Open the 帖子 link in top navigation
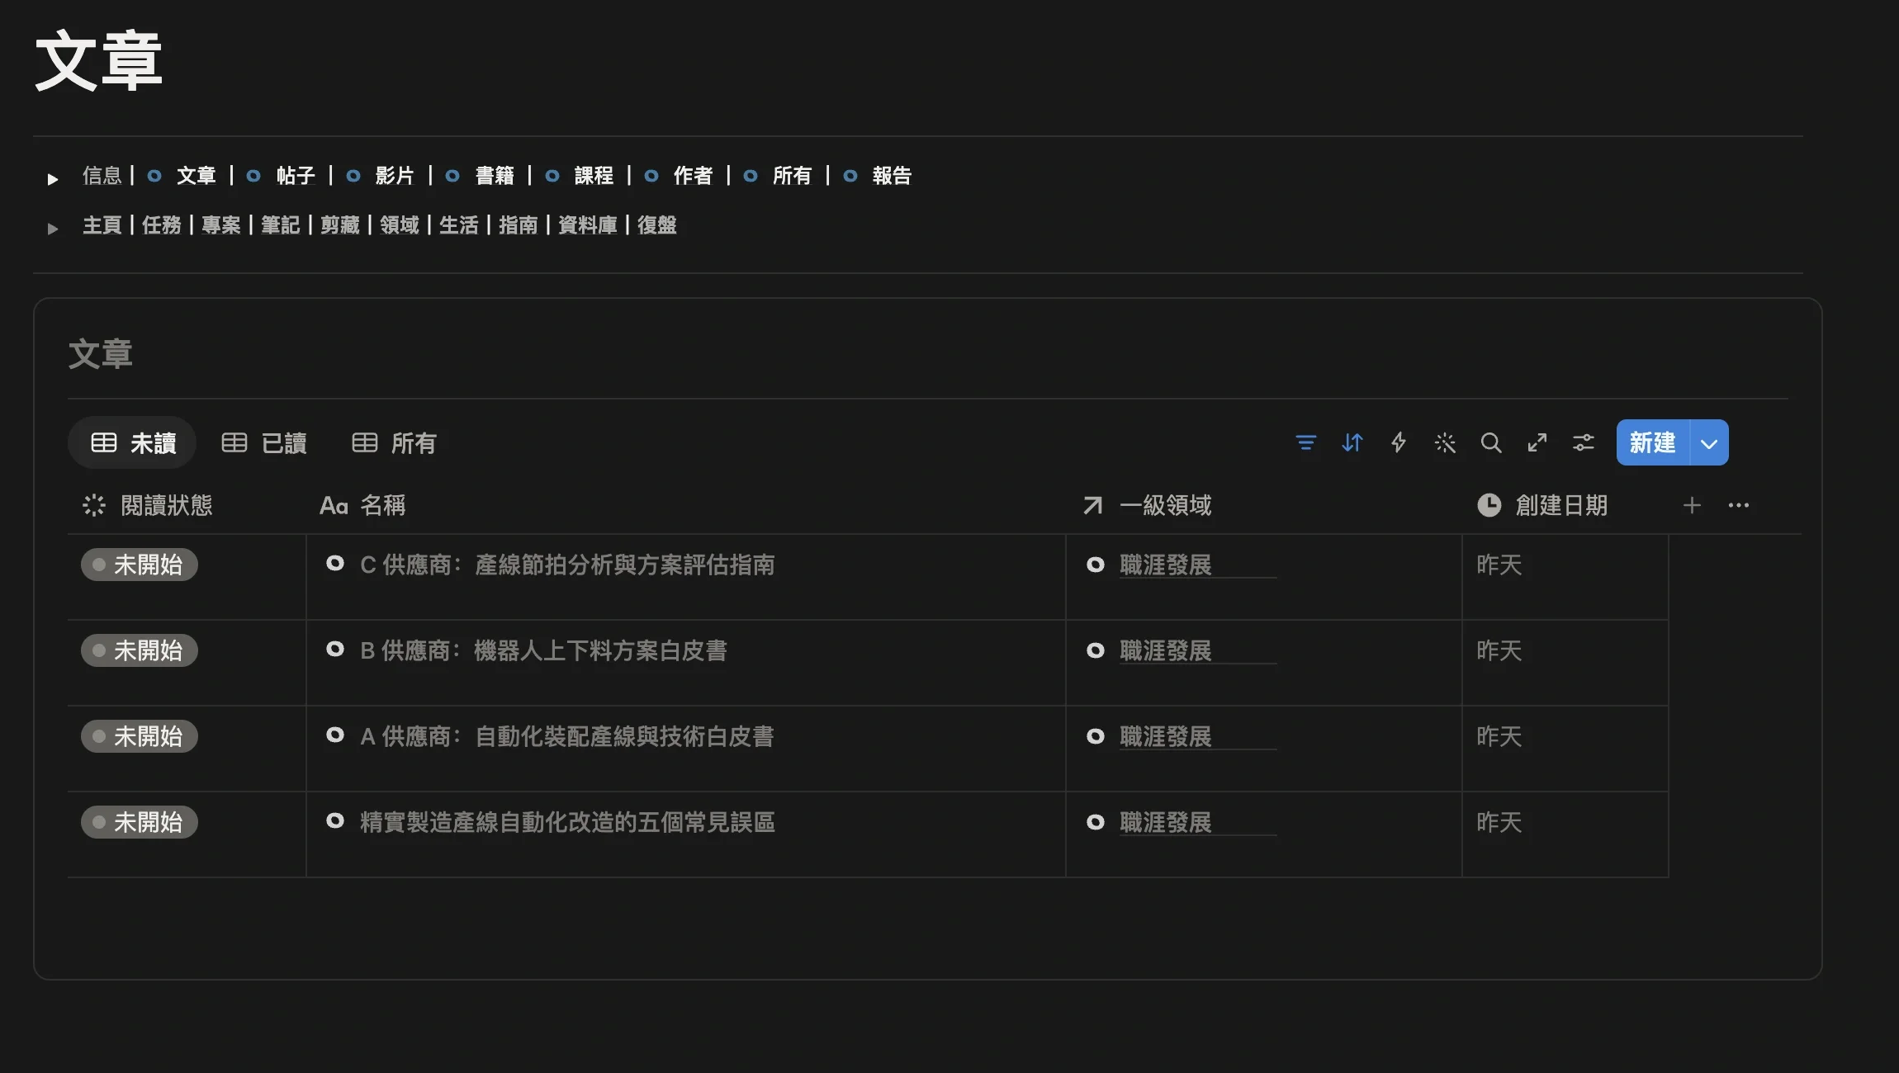Image resolution: width=1899 pixels, height=1073 pixels. pyautogui.click(x=296, y=176)
